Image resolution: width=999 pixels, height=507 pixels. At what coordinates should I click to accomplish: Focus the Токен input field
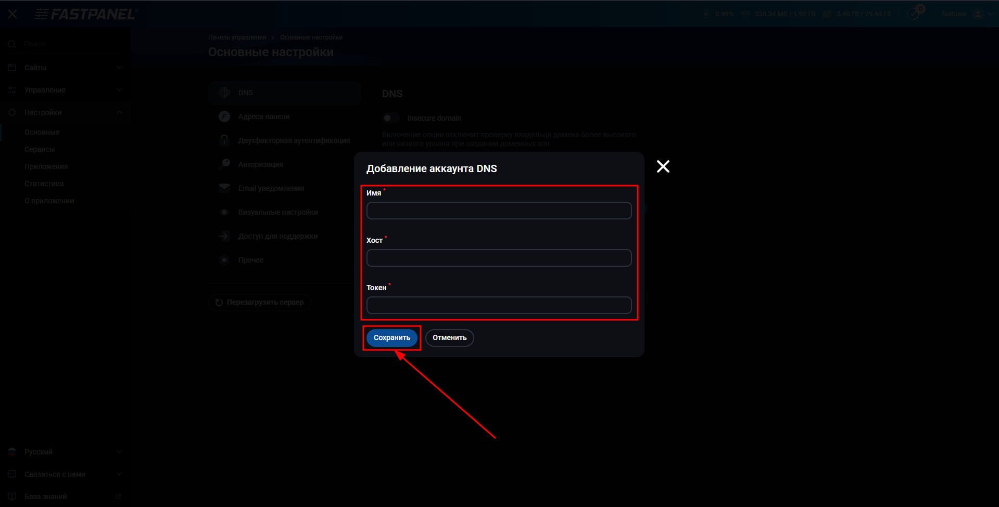coord(499,305)
